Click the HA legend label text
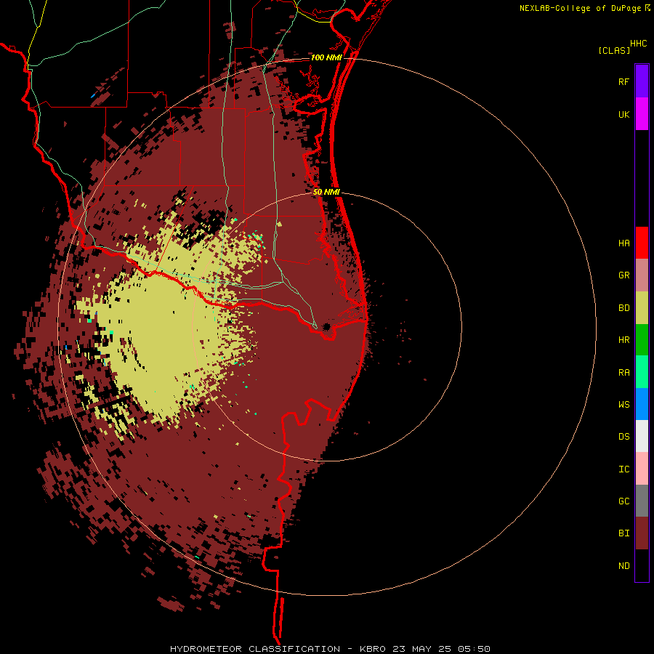 [x=623, y=243]
